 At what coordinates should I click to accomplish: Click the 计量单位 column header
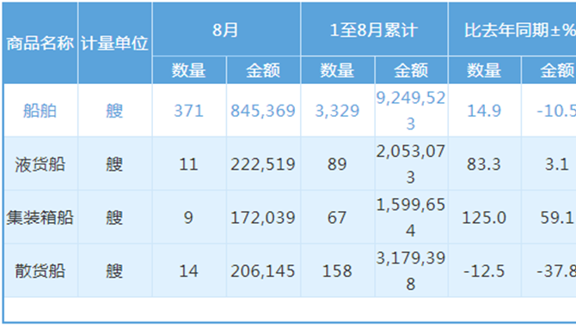point(114,43)
